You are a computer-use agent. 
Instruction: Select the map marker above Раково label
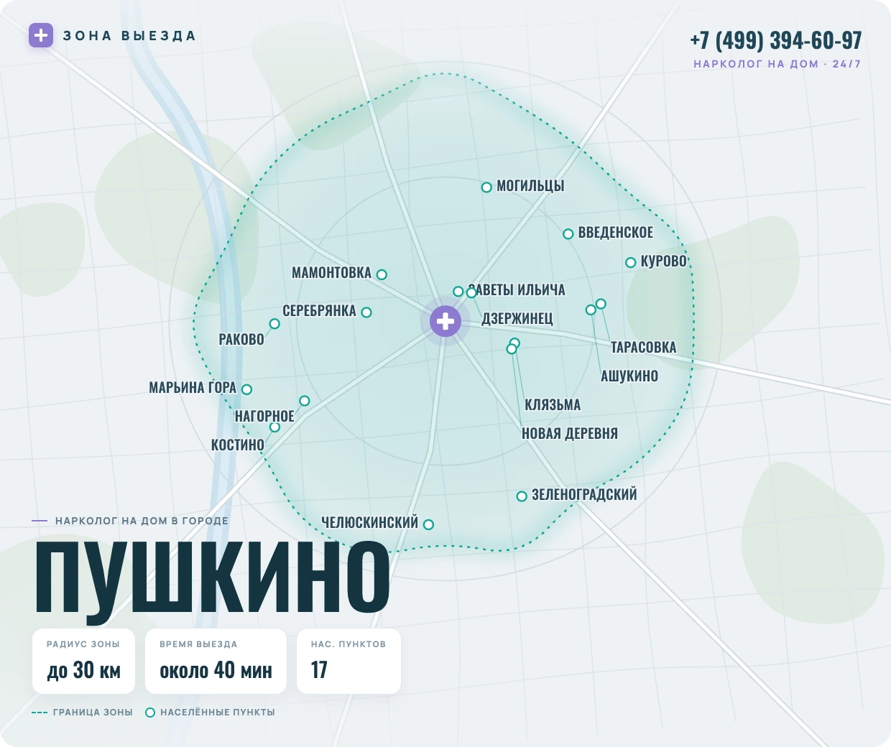pos(274,324)
